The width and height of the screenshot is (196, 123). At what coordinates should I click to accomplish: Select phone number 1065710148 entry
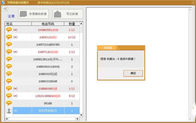(x=48, y=45)
